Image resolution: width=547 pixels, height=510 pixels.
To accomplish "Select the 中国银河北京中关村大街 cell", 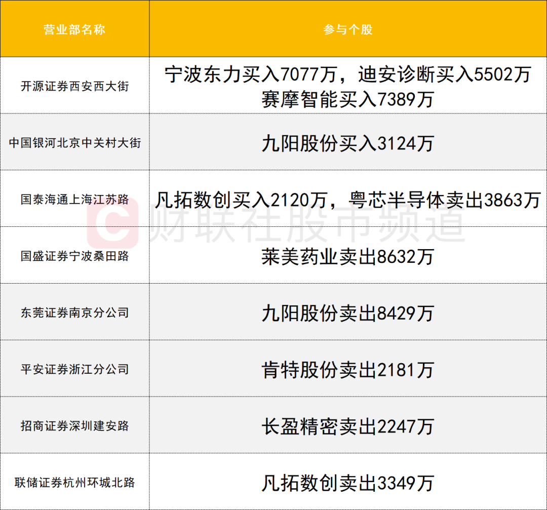I will [74, 143].
